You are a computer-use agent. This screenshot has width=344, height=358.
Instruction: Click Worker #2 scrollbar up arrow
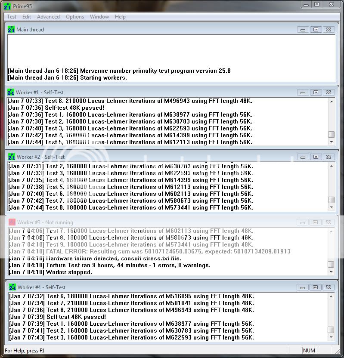(x=332, y=166)
